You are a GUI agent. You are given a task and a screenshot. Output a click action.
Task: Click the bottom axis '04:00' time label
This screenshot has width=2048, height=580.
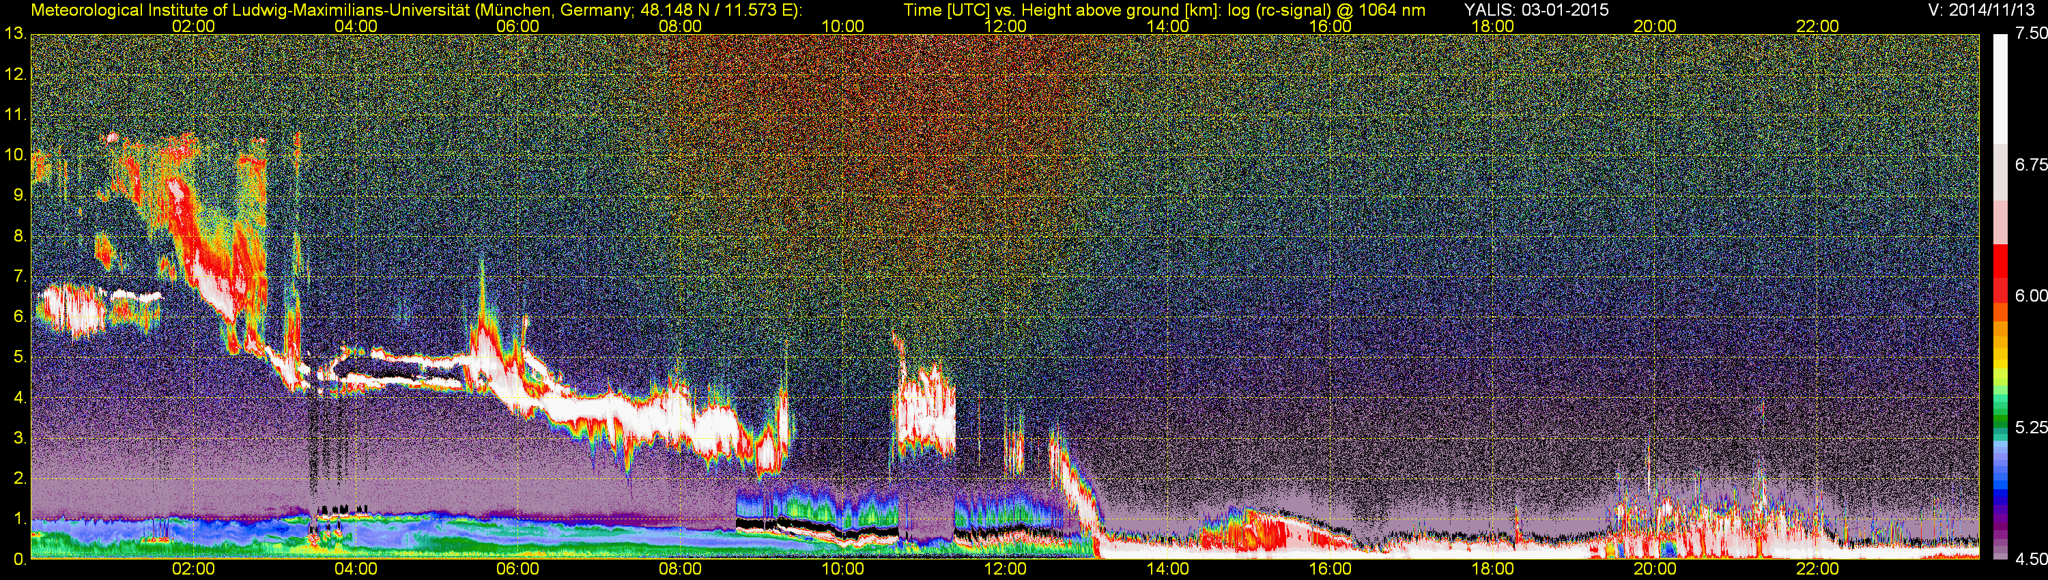(x=356, y=569)
